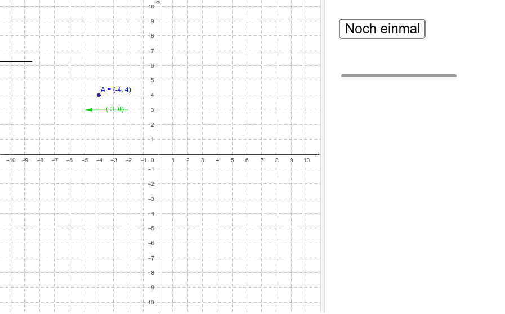The height and width of the screenshot is (314, 505).
Task: Click the x-axis label -10
Action: tap(11, 160)
